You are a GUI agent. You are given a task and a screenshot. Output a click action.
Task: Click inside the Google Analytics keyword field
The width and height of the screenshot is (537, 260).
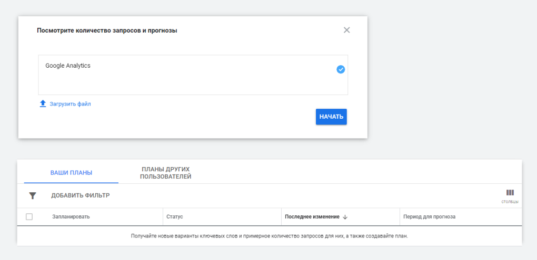[x=193, y=75]
